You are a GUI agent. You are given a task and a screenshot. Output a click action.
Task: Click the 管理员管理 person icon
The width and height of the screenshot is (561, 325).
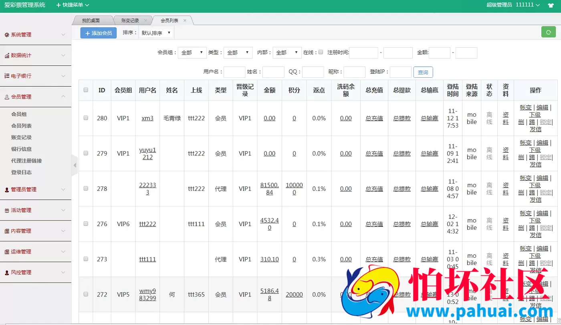[x=7, y=190]
